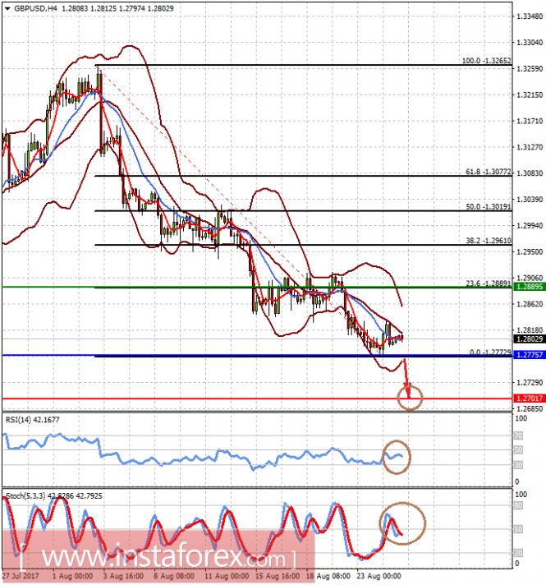Screen dimensions: 546x585
Task: Click the red downward forecast arrow
Action: tap(406, 403)
